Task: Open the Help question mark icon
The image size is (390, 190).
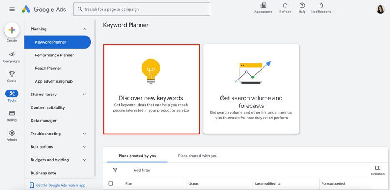Action: [302, 5]
